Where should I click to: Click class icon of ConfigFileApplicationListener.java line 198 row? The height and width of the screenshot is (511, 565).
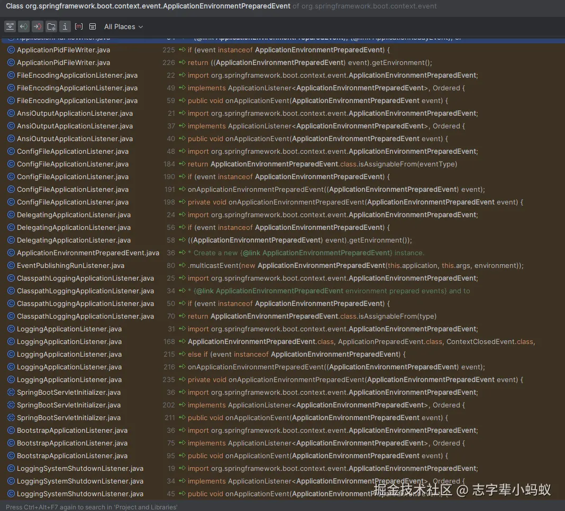pyautogui.click(x=11, y=202)
